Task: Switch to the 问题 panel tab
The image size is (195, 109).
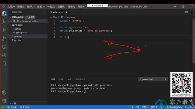Action: coord(61,79)
